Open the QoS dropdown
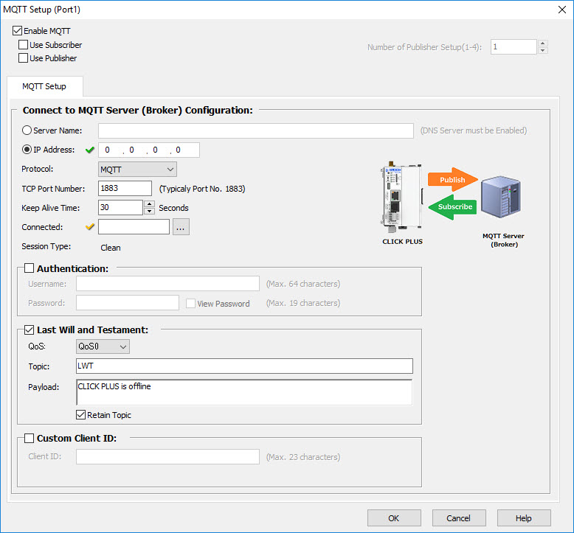 (x=103, y=346)
